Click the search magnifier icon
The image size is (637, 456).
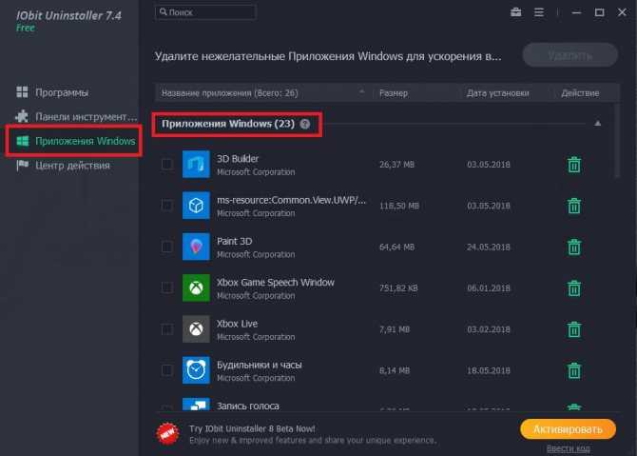163,11
